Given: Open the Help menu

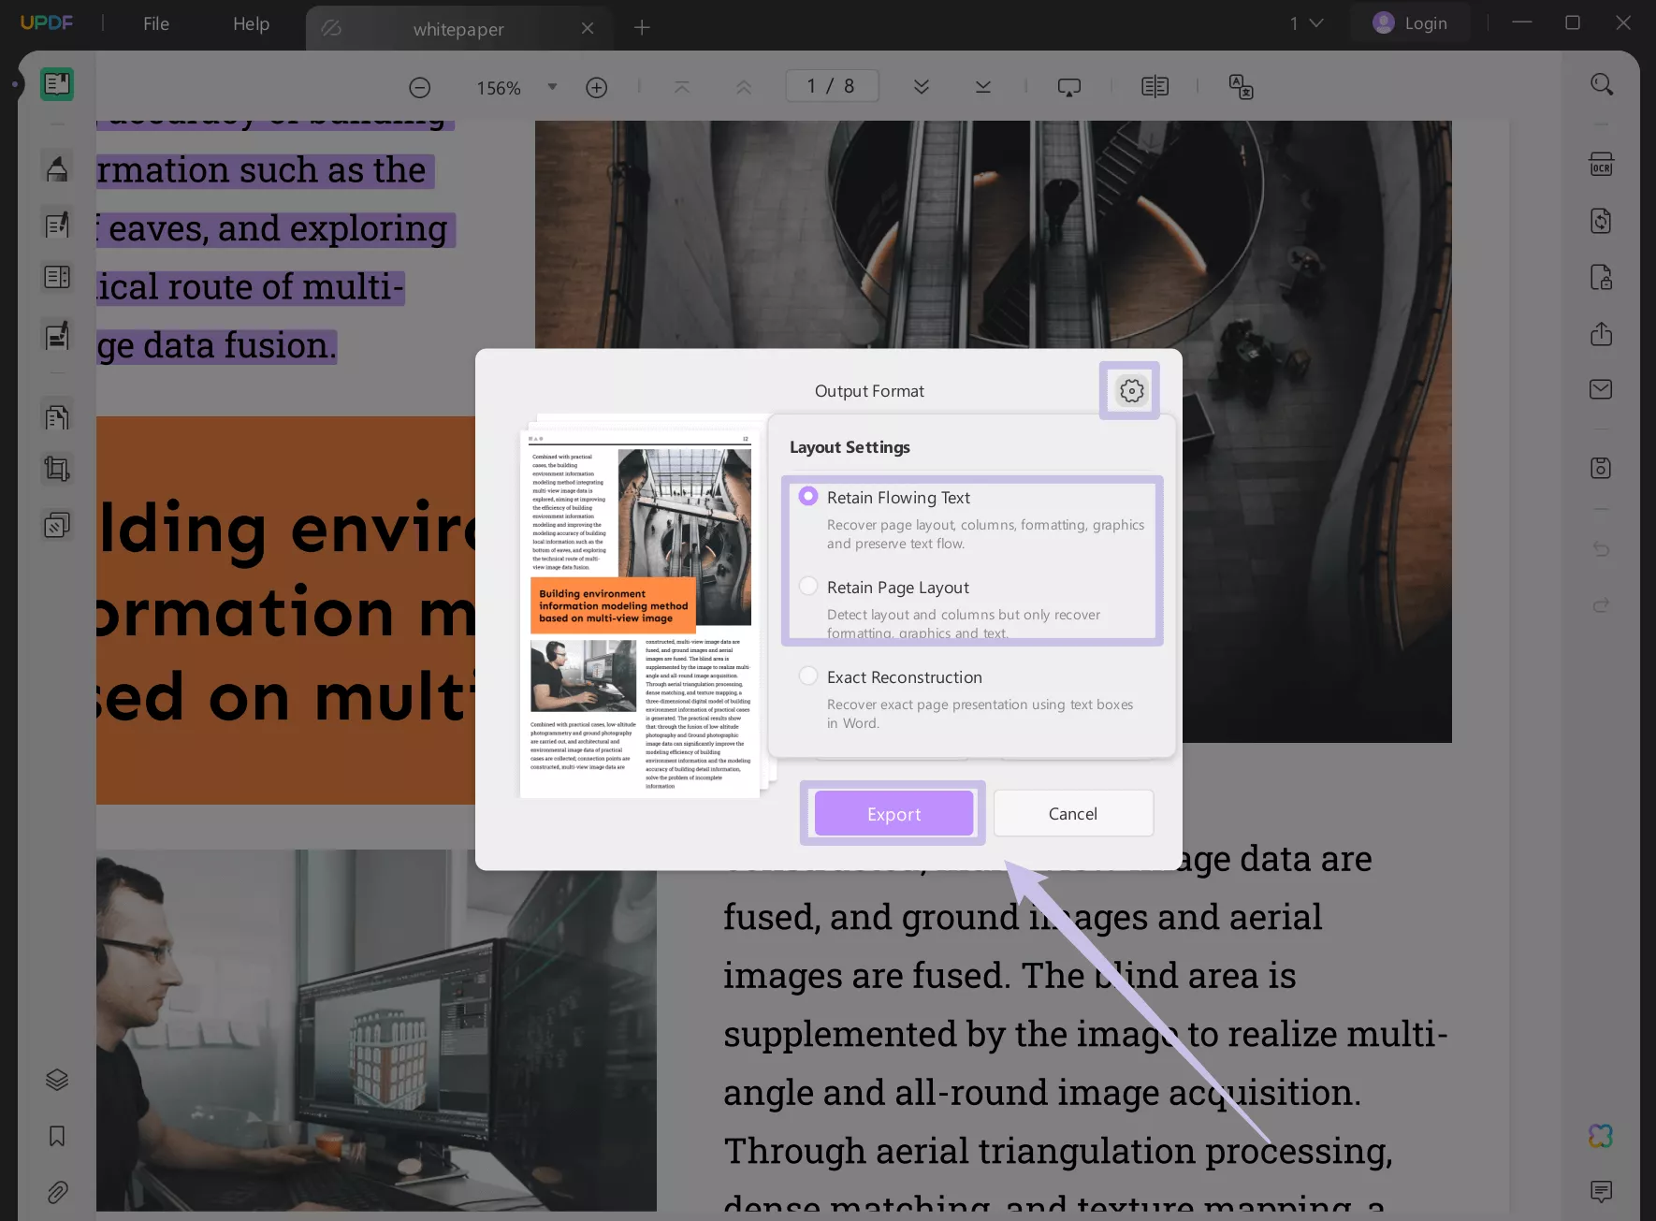Looking at the screenshot, I should [251, 23].
